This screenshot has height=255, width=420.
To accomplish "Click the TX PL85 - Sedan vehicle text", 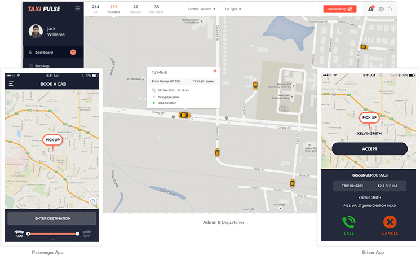I will click(204, 81).
